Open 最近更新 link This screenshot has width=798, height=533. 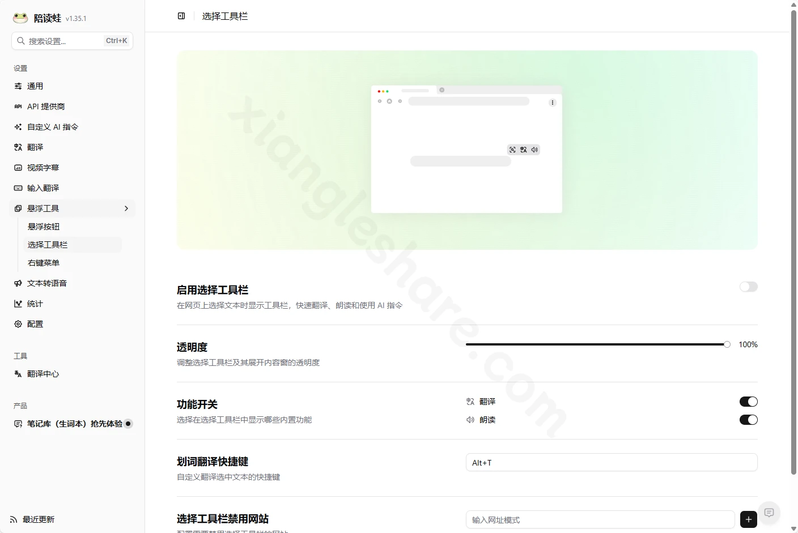33,519
